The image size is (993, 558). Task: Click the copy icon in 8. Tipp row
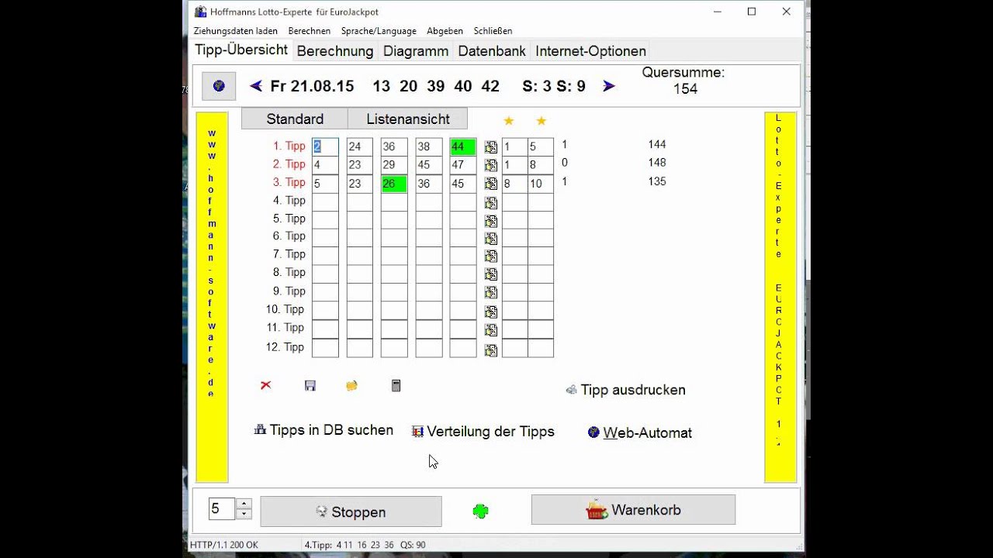pos(490,274)
